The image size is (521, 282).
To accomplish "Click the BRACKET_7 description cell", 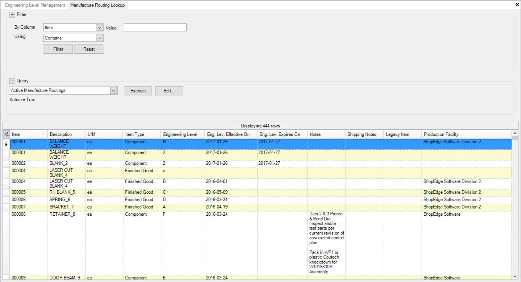I will click(x=66, y=207).
